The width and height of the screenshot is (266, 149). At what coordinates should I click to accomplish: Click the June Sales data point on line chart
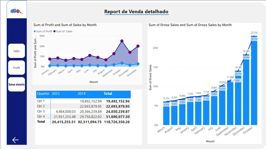click(x=90, y=55)
